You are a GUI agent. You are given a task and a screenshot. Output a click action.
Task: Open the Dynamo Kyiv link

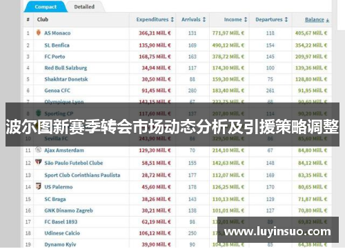coord(60,244)
